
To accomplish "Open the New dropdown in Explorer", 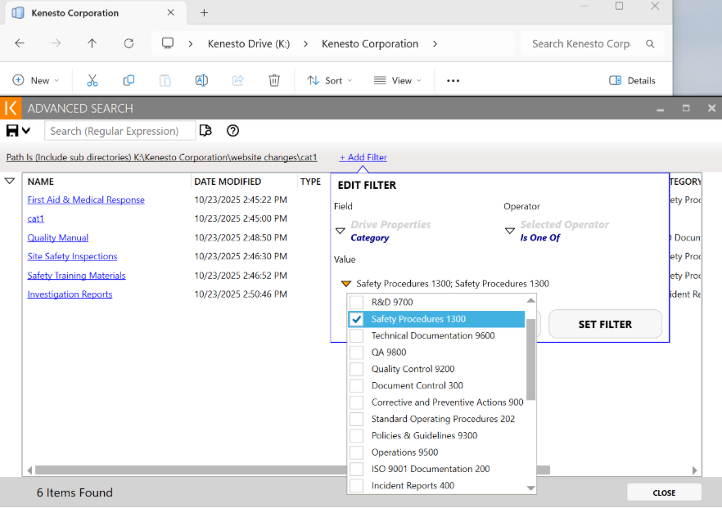I will click(x=36, y=80).
